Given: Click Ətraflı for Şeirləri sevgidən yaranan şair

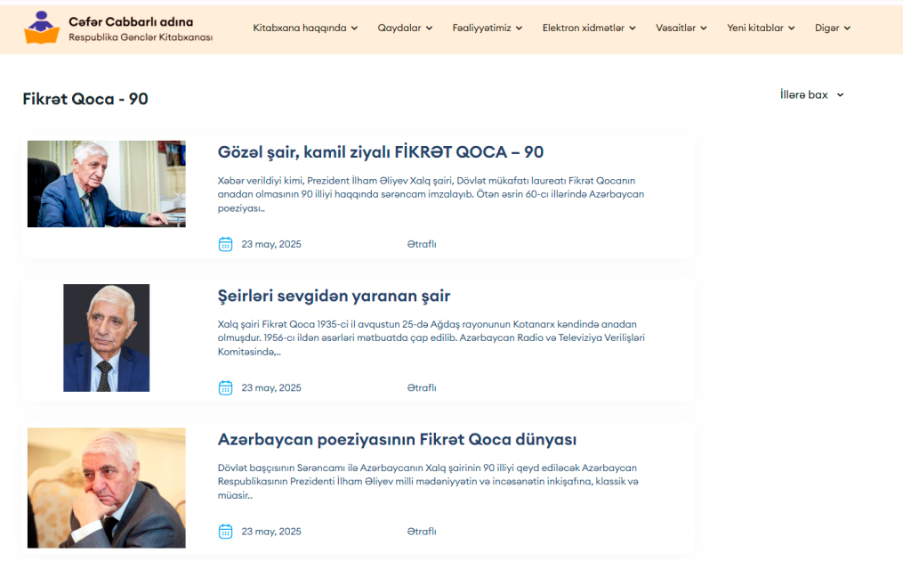Looking at the screenshot, I should (x=422, y=388).
